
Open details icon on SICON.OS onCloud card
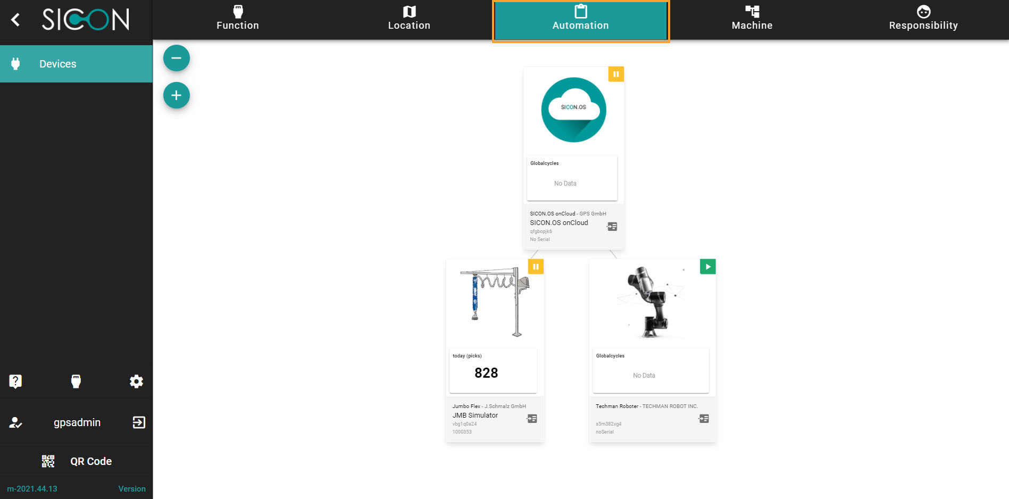612,227
